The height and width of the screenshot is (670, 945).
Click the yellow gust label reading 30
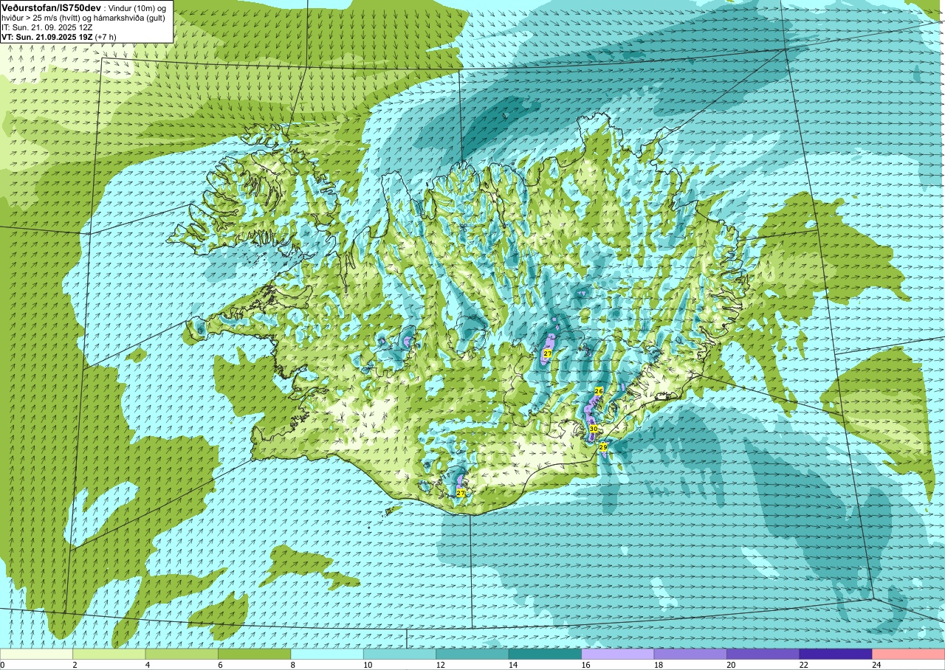click(594, 429)
